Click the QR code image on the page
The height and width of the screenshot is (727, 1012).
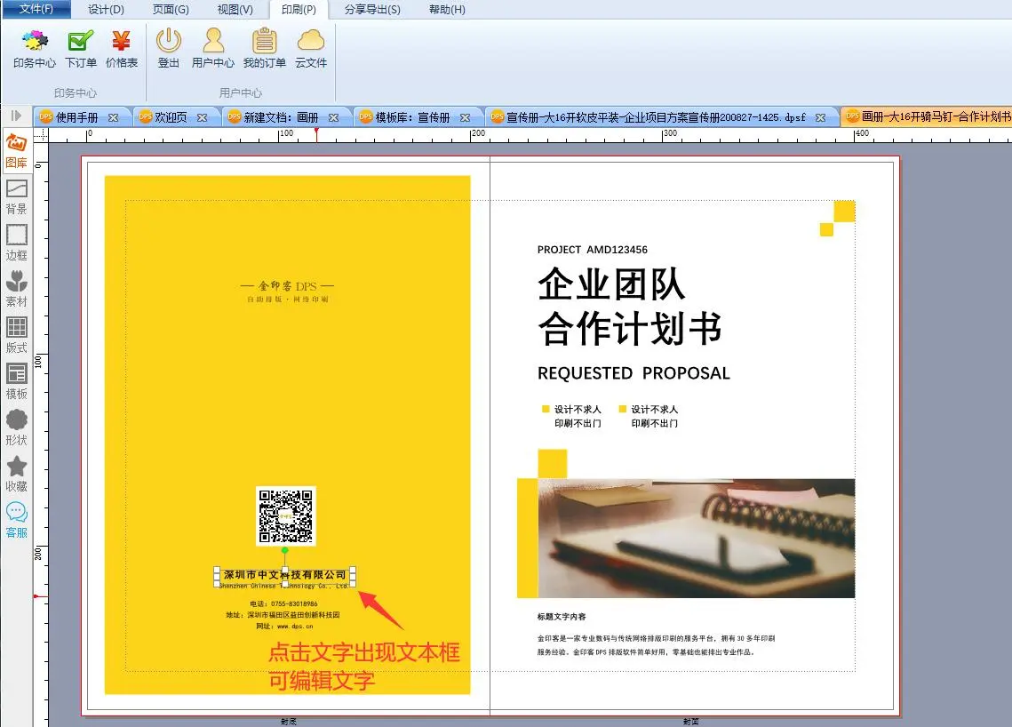pos(285,515)
